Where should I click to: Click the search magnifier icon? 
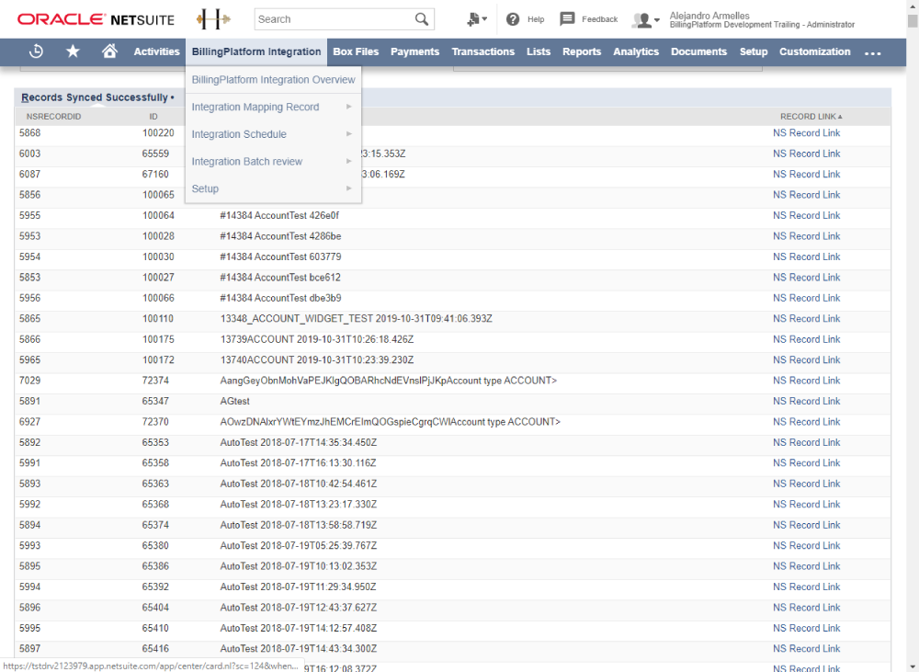422,19
